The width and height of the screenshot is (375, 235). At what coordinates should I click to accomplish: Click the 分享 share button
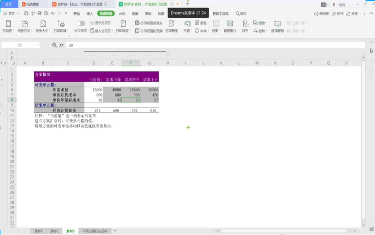(352, 14)
